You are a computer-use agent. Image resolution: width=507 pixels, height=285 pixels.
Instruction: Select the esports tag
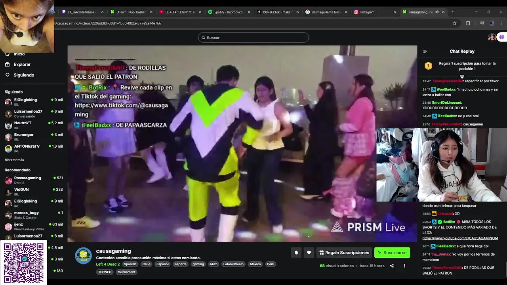click(x=181, y=264)
